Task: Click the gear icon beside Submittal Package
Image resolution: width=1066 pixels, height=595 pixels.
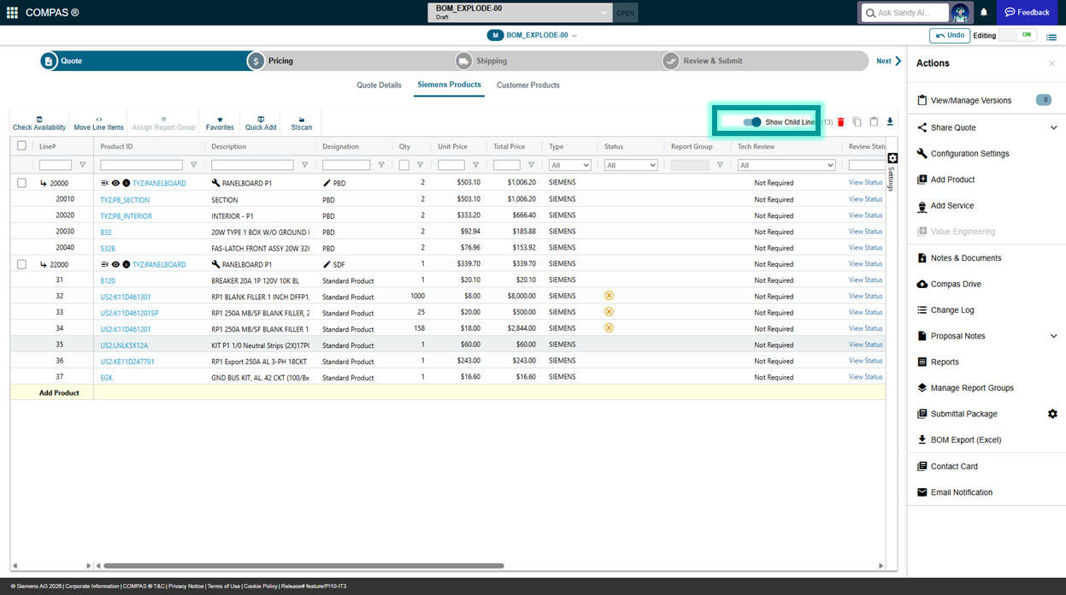Action: click(x=1052, y=414)
